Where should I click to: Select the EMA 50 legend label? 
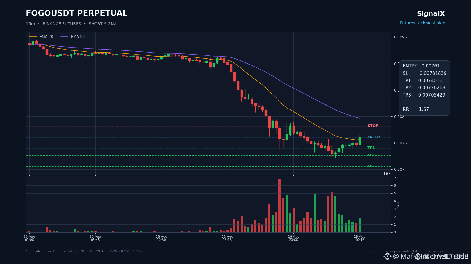(78, 37)
